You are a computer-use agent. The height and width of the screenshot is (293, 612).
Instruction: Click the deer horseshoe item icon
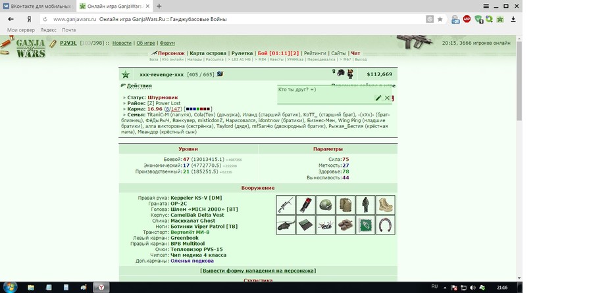tap(385, 225)
